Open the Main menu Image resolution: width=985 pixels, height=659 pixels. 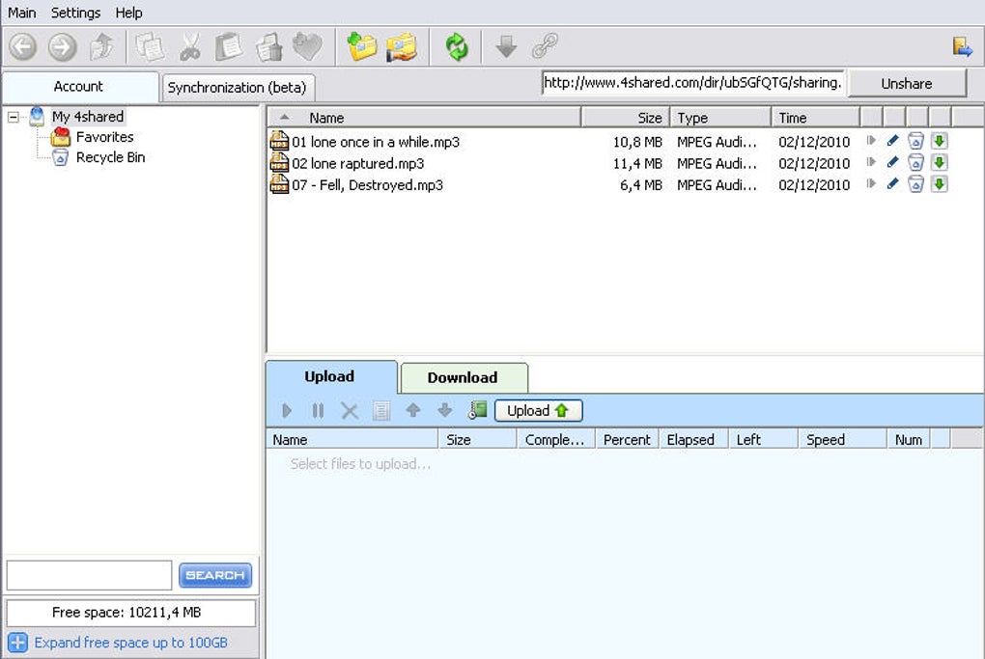[22, 13]
